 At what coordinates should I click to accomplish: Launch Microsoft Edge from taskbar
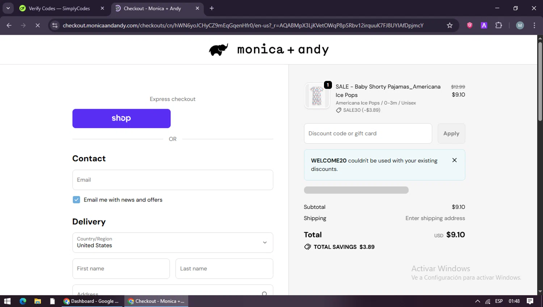click(x=23, y=301)
